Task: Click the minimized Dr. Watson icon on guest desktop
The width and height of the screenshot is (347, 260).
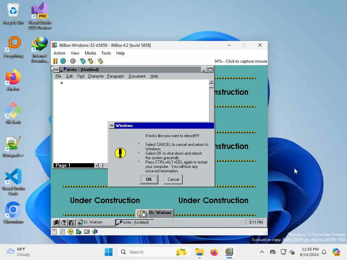Action: [155, 213]
